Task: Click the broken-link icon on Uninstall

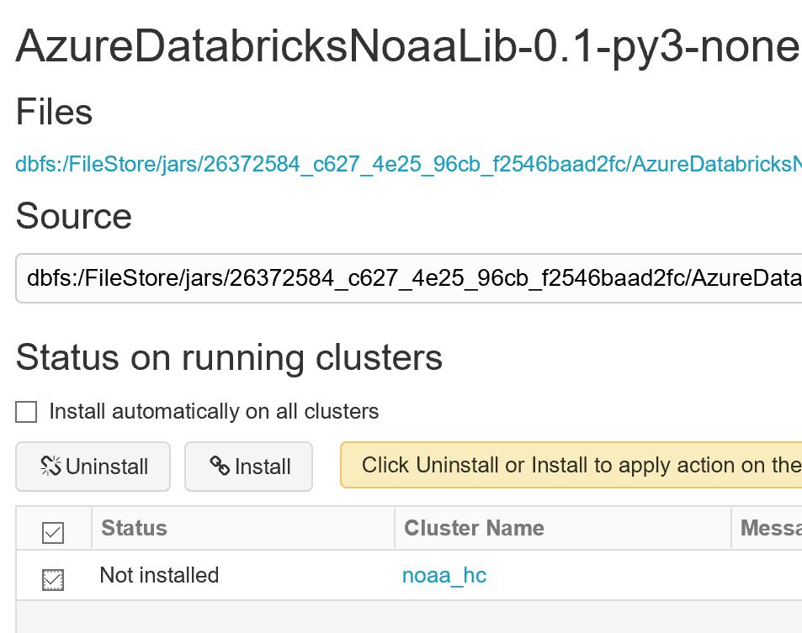Action: (x=51, y=467)
